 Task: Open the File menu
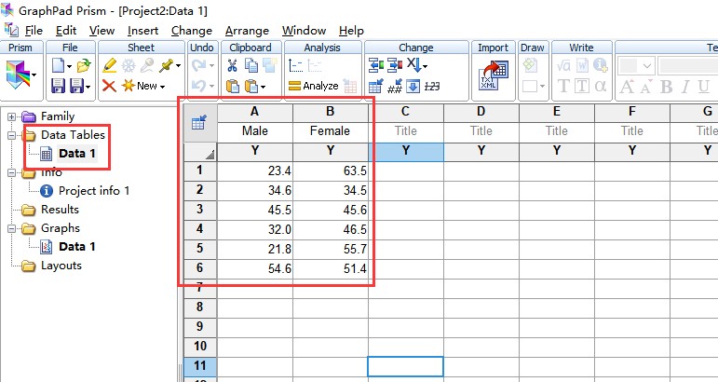[34, 31]
